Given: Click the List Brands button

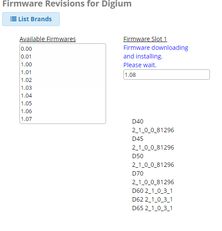Looking at the screenshot, I should tap(31, 19).
